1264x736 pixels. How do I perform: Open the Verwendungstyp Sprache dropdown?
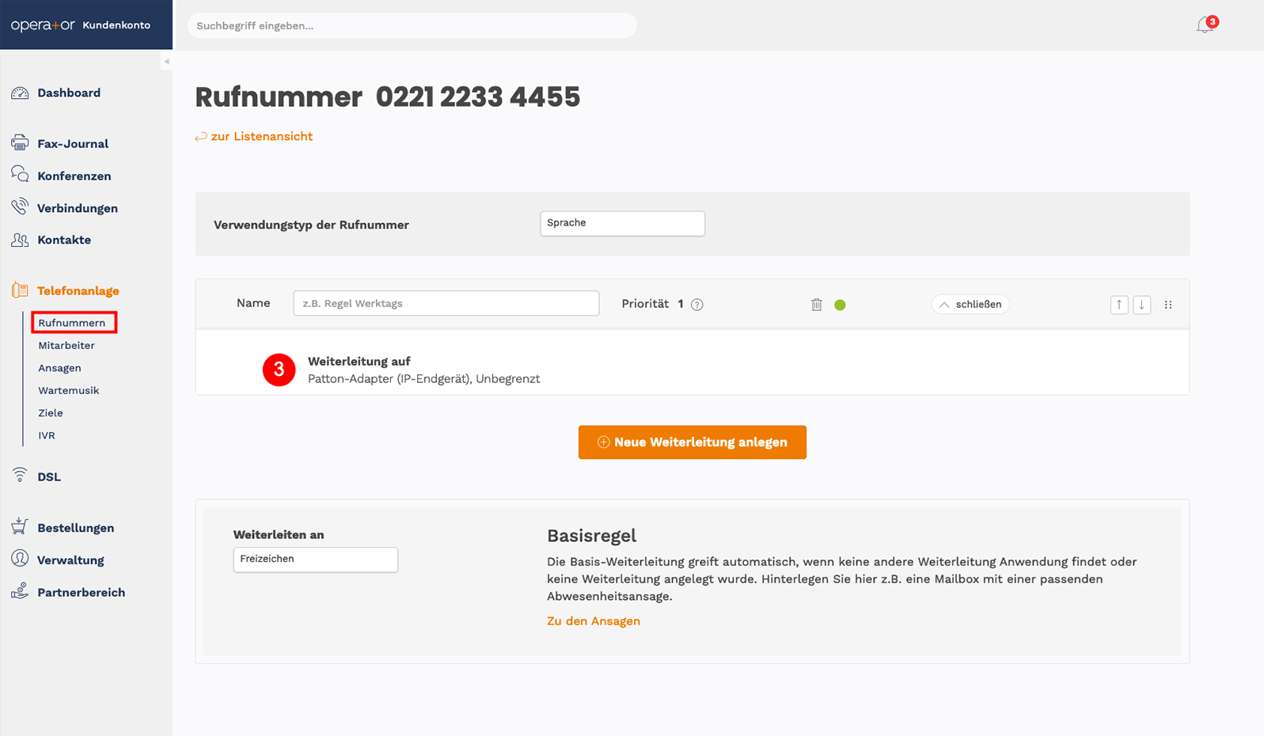[x=622, y=223]
